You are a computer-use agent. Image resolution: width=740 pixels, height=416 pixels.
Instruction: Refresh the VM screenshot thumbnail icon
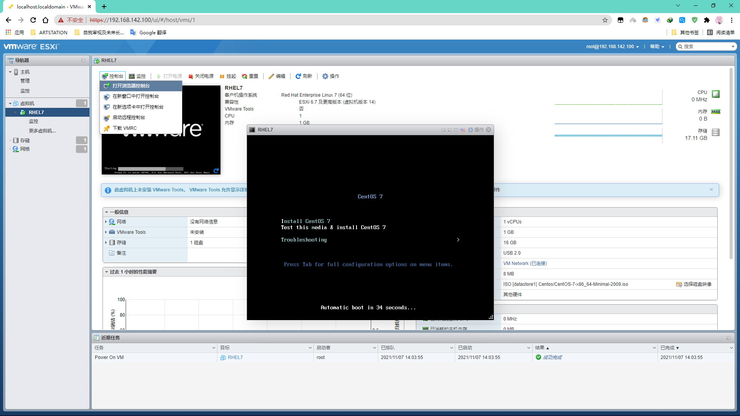click(x=216, y=171)
